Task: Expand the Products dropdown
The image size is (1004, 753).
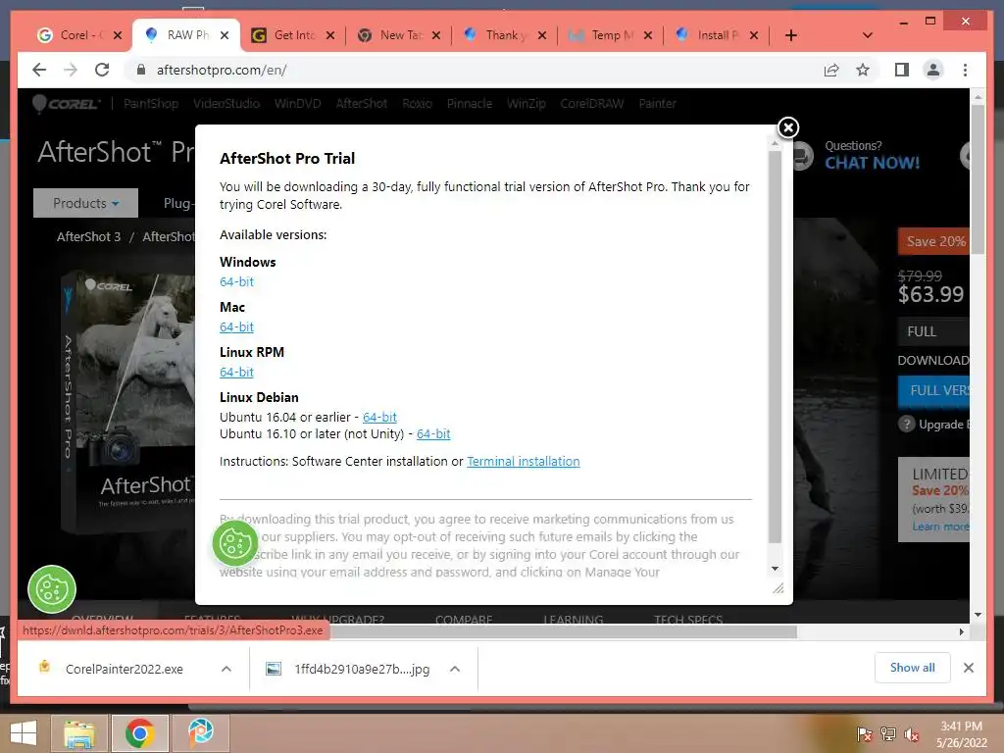Action: pos(86,203)
